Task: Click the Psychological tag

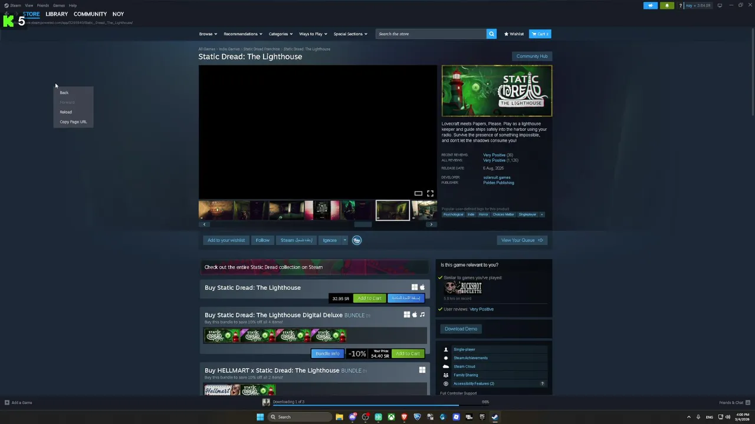Action: point(453,214)
